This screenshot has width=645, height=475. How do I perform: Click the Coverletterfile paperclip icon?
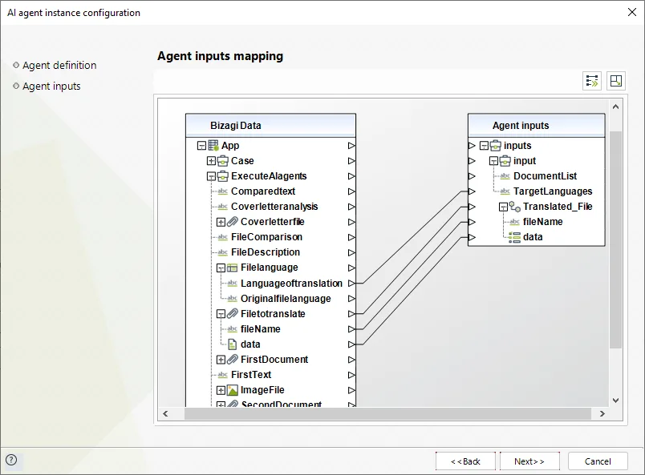(x=233, y=222)
